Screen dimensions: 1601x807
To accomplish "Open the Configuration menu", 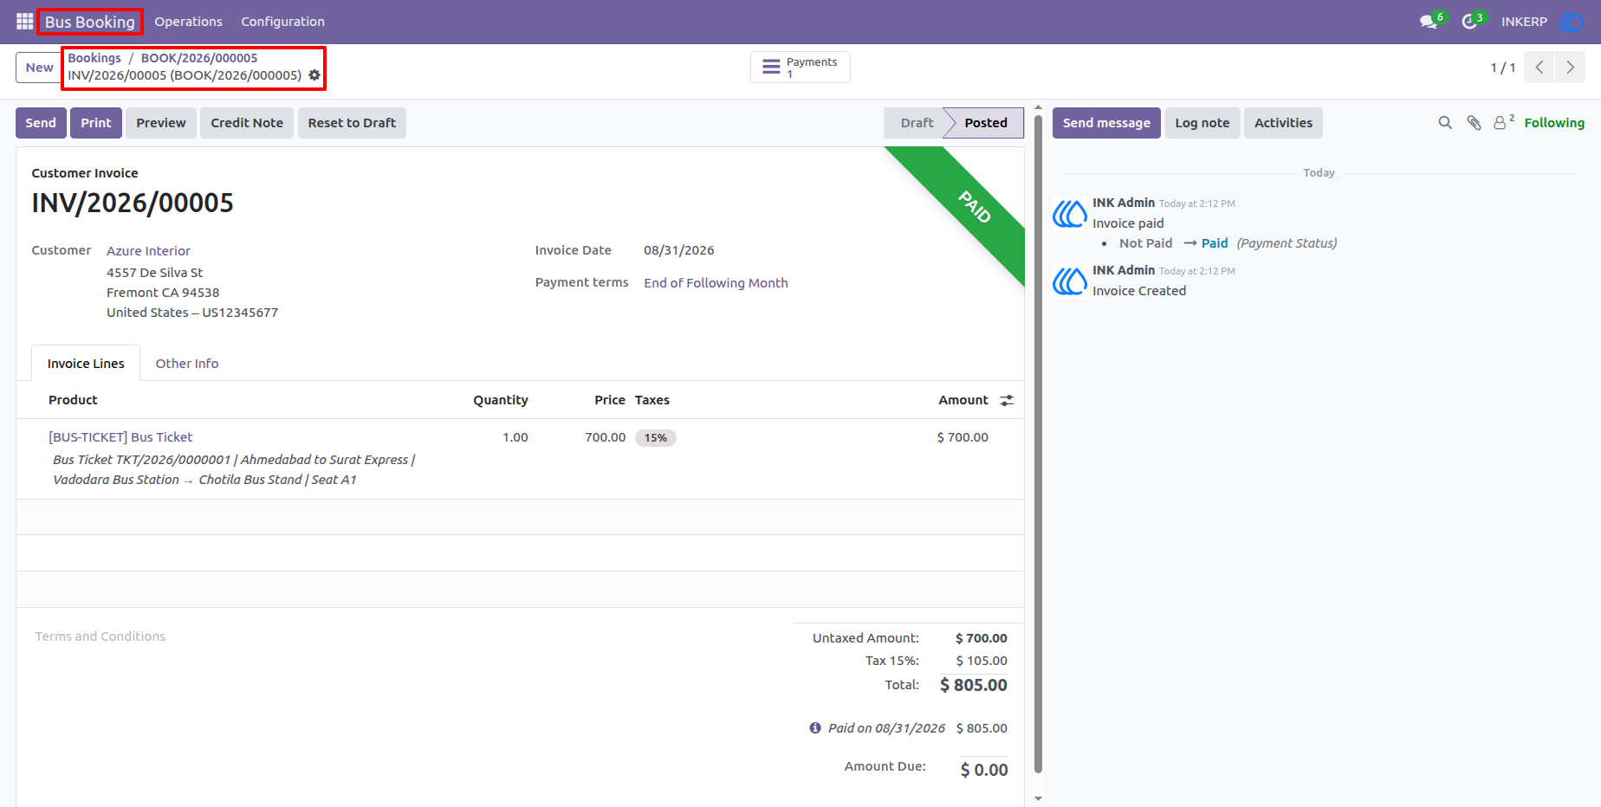I will point(282,22).
